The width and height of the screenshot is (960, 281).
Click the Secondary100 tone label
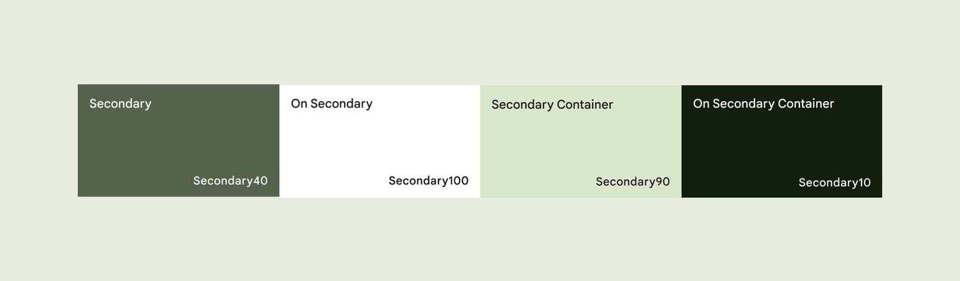(429, 181)
